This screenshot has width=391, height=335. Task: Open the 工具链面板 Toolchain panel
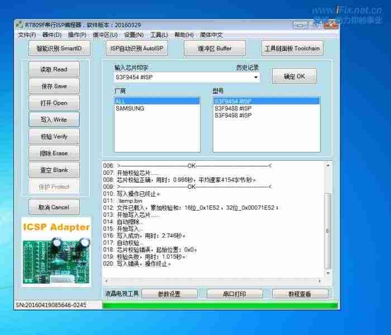click(292, 49)
